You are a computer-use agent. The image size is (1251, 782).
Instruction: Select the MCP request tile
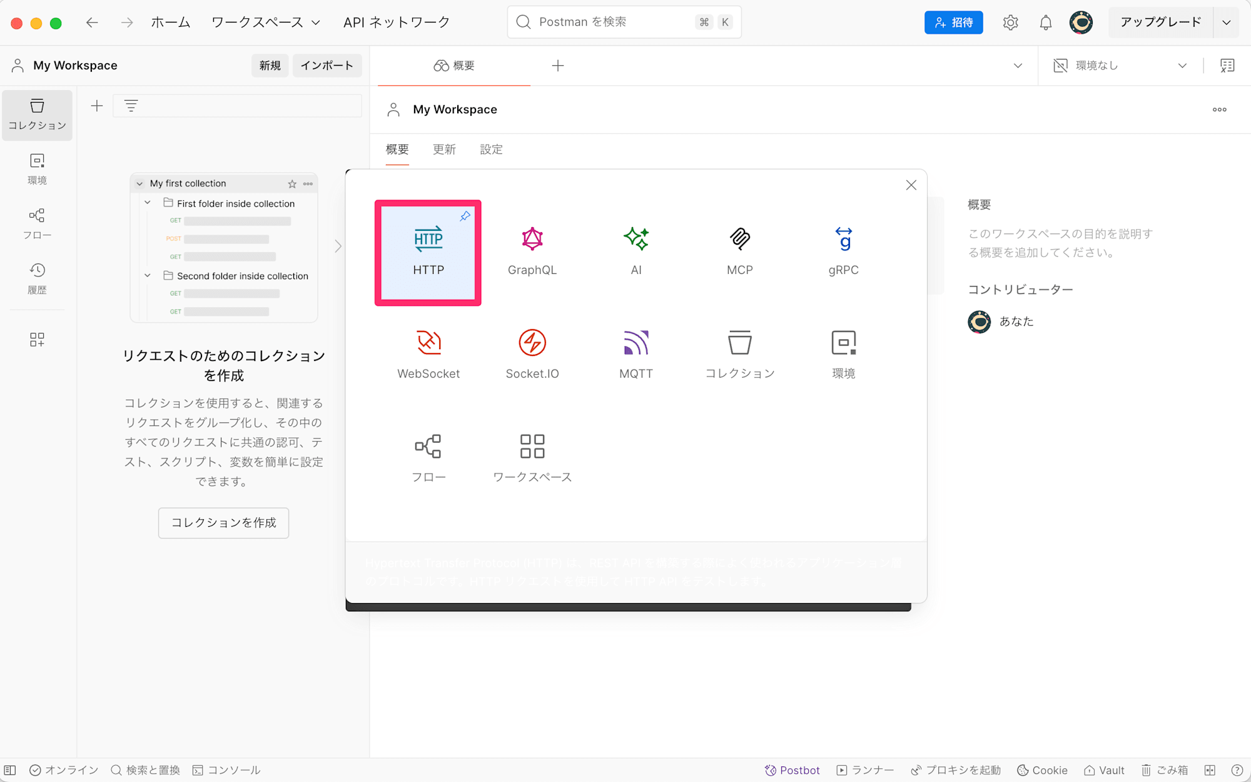coord(739,253)
